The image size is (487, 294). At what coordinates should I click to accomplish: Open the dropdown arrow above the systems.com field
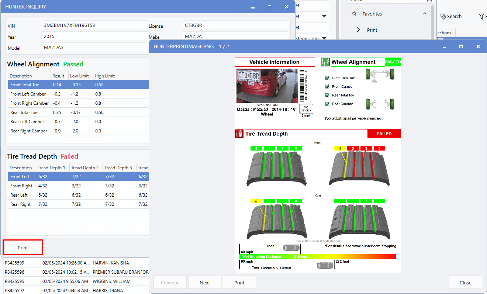324,16
